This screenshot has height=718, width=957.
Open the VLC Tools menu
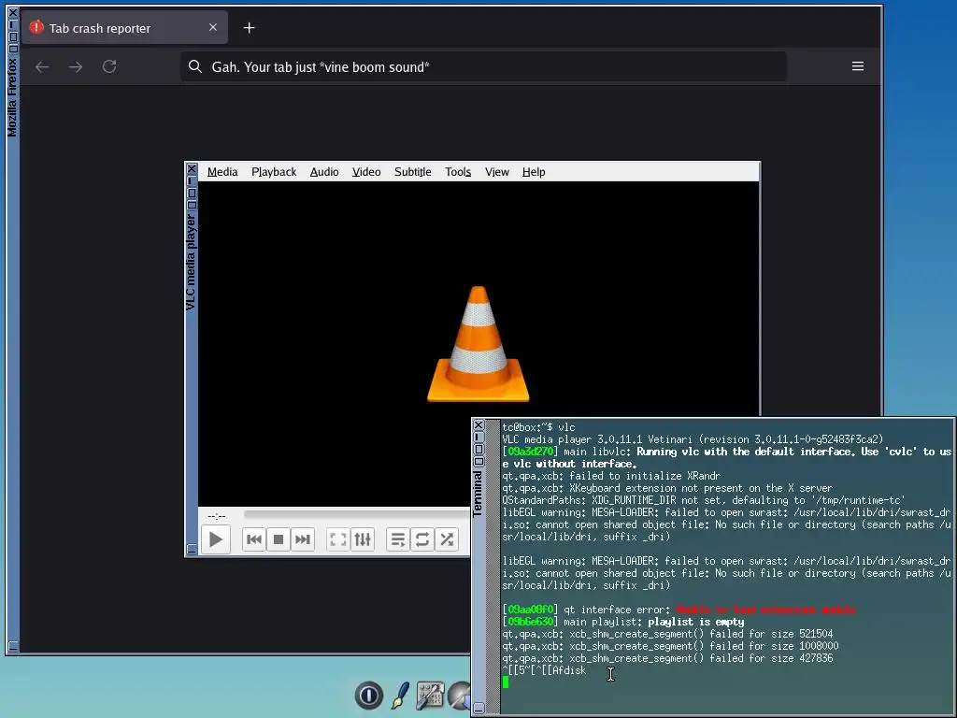[458, 172]
